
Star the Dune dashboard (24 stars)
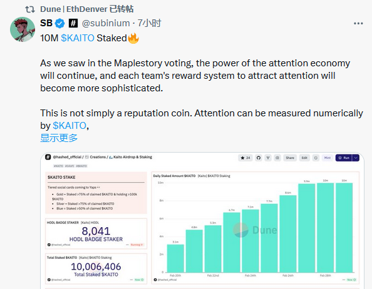[245, 158]
